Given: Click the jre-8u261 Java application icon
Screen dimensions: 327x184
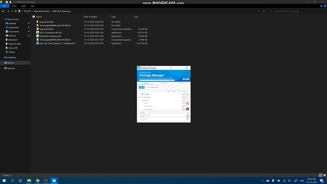Looking at the screenshot, I should coord(37,36).
